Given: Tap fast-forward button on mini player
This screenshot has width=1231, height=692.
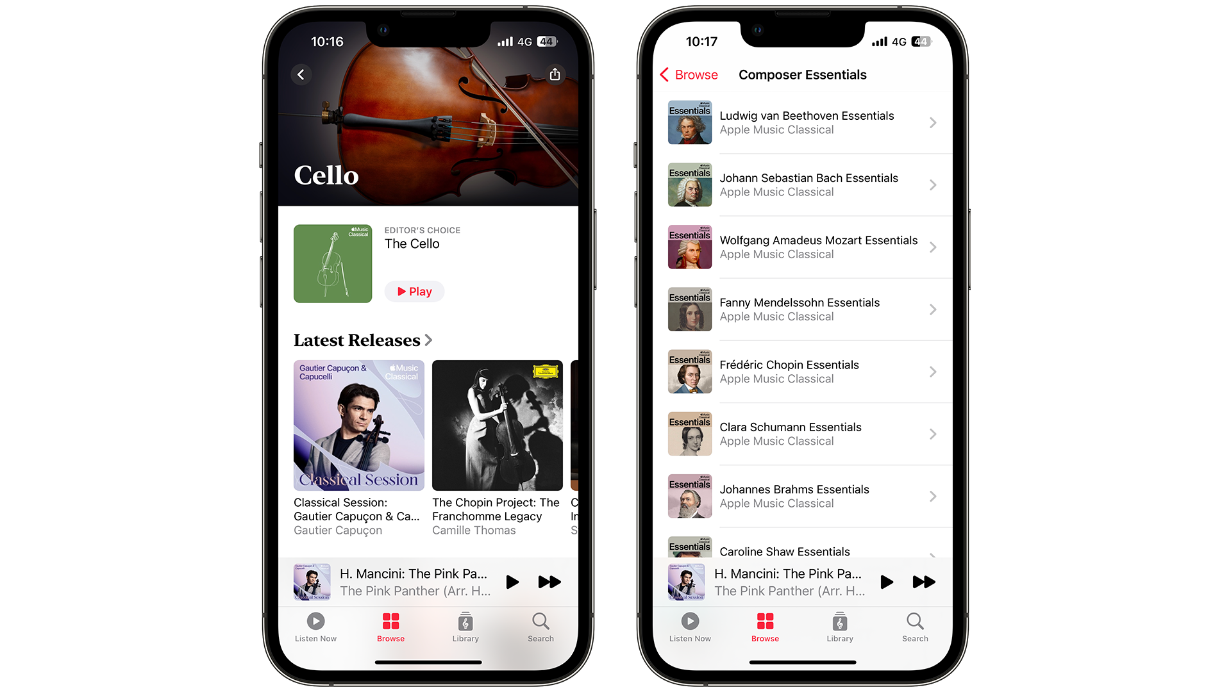Looking at the screenshot, I should [550, 581].
